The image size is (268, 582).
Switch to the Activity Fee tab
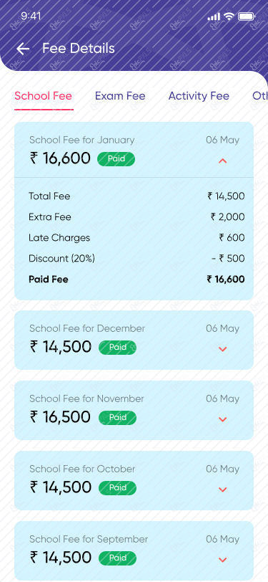pyautogui.click(x=199, y=96)
